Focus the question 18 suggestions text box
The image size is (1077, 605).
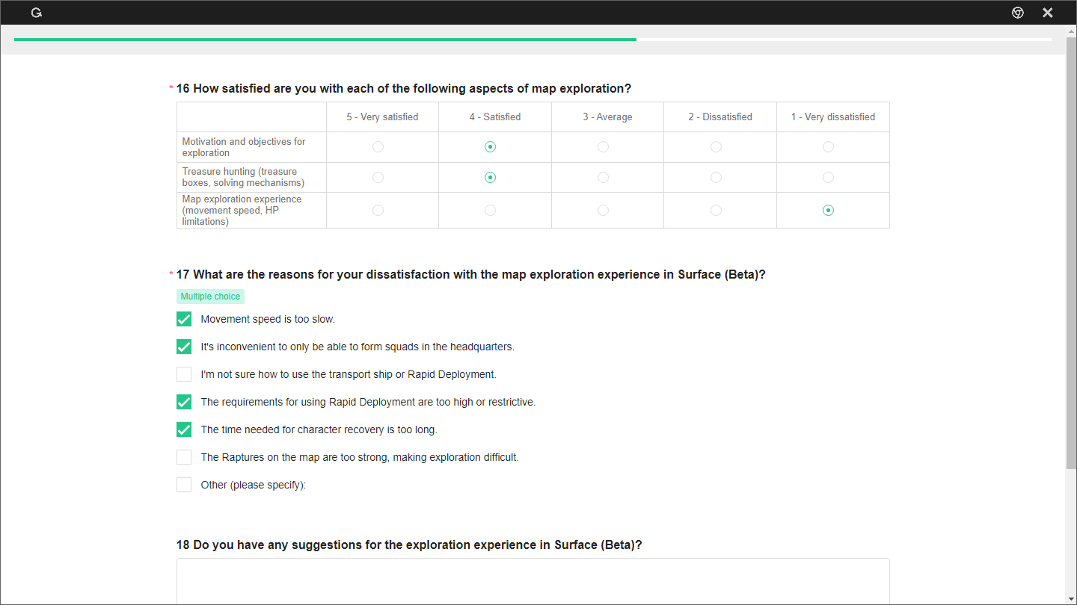click(x=533, y=582)
